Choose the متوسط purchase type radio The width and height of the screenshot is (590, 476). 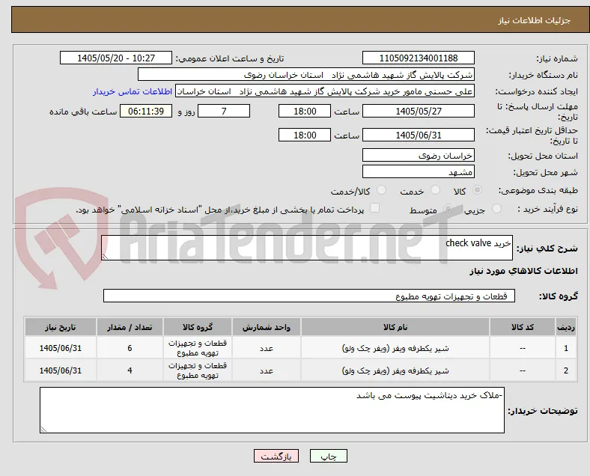(x=448, y=209)
